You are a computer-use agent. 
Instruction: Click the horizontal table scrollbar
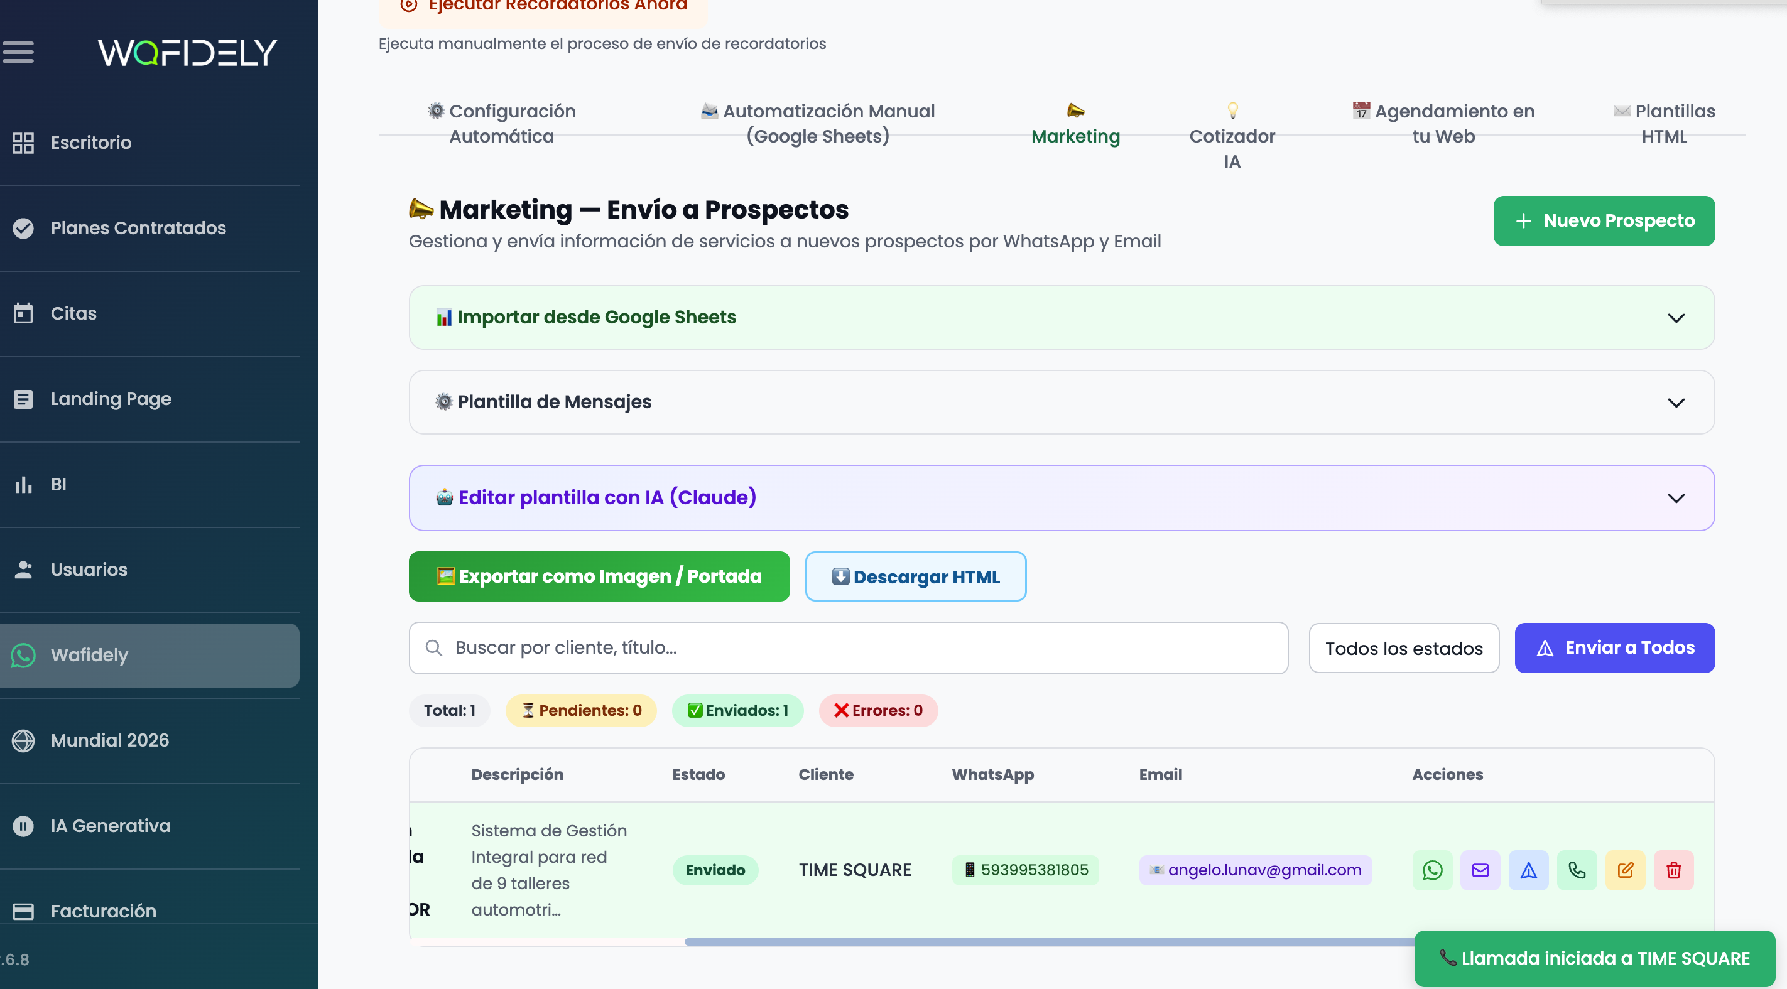1049,942
